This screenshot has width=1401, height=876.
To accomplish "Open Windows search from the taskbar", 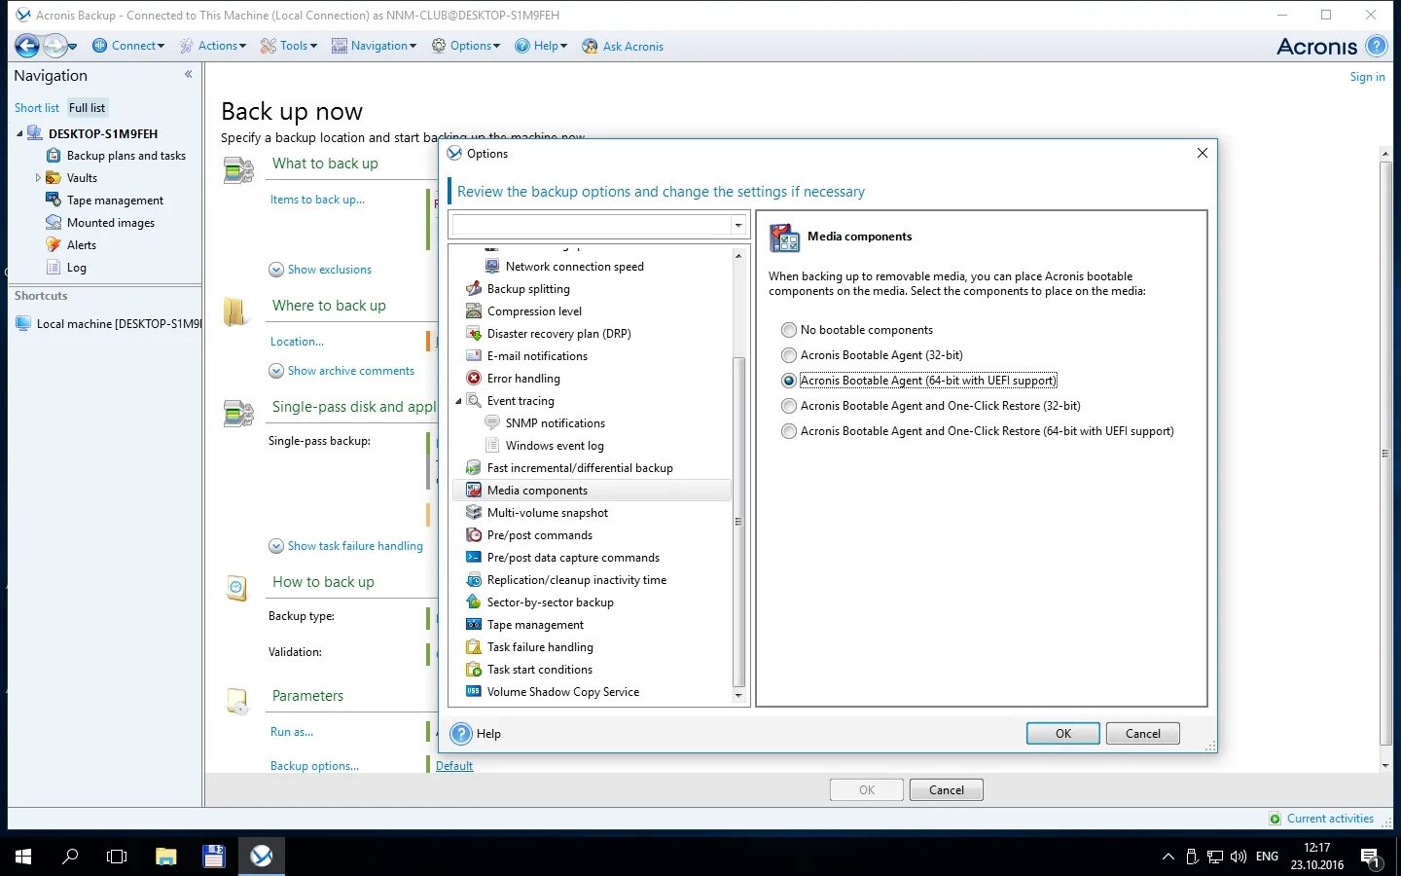I will [x=70, y=857].
